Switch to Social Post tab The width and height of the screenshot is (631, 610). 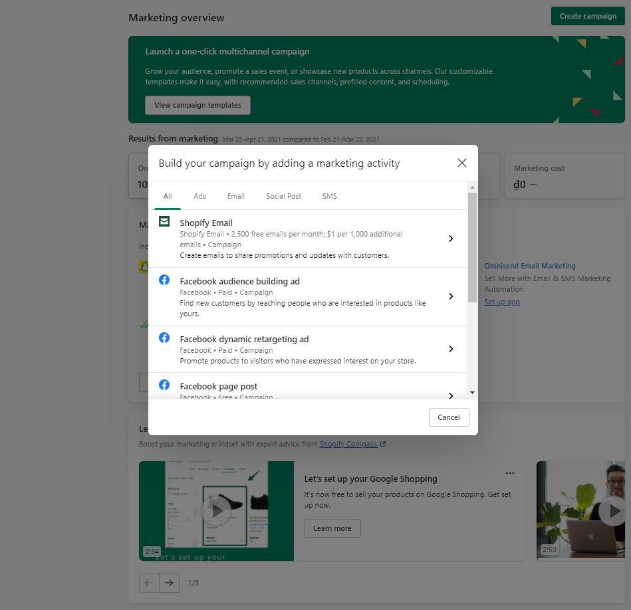coord(283,196)
